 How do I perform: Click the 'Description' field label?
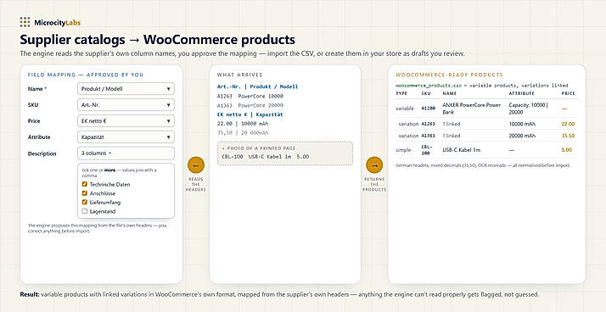coord(42,153)
